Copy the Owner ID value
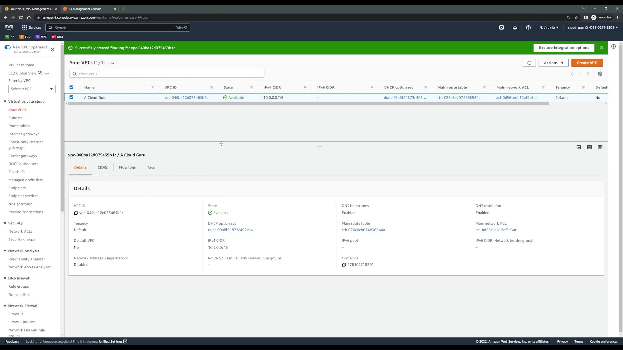This screenshot has width=623, height=350. click(344, 265)
